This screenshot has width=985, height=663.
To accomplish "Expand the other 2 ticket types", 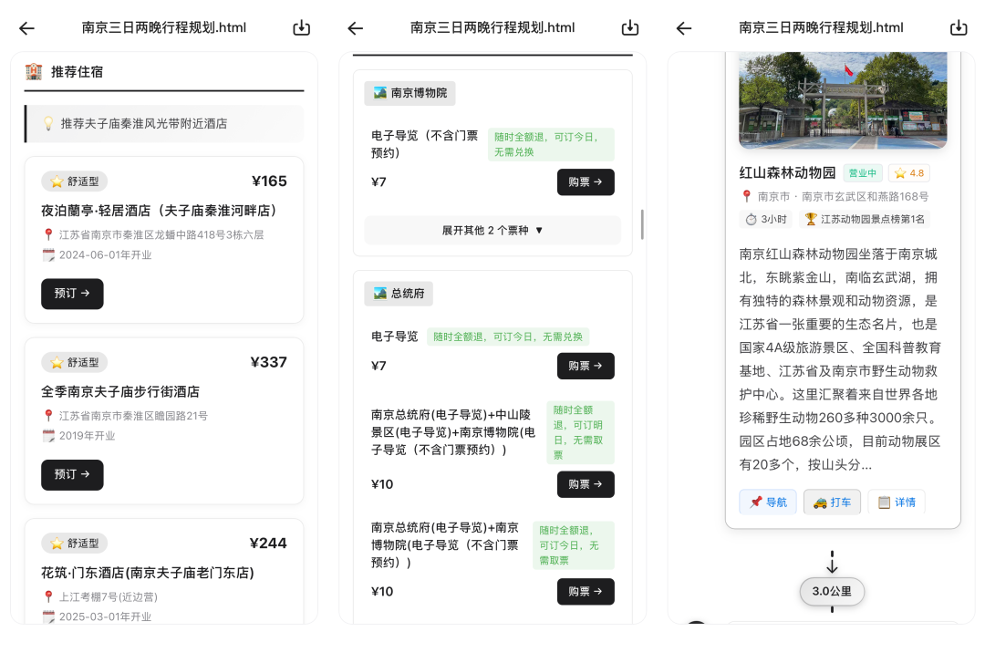I will tap(493, 230).
